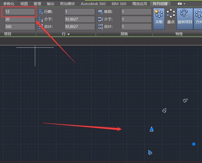Switch to the 附加模块 tab
This screenshot has width=202, height=163.
pos(68,4)
